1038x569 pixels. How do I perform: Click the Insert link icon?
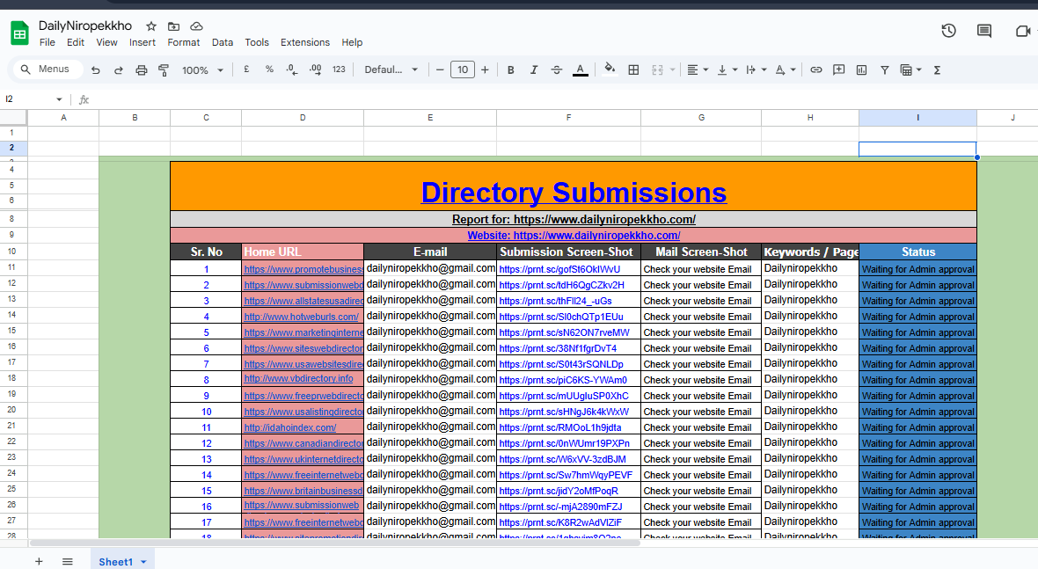pyautogui.click(x=816, y=70)
